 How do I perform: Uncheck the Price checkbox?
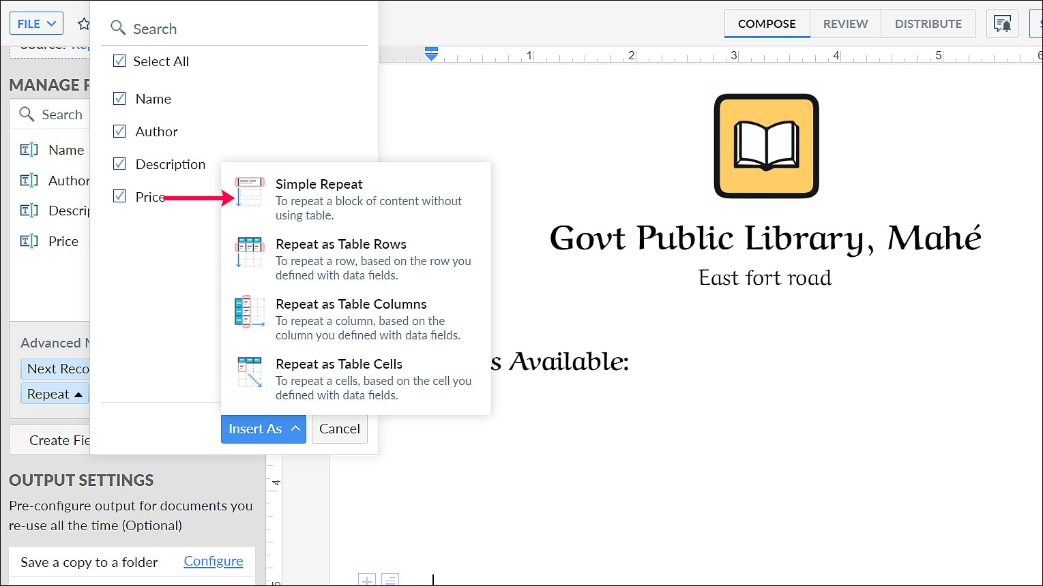click(119, 196)
